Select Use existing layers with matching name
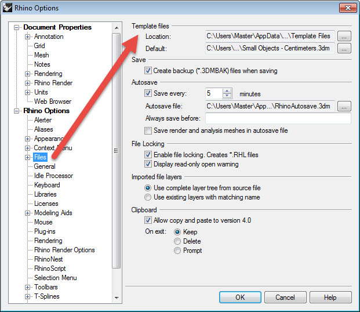360x312 pixels. pyautogui.click(x=148, y=197)
